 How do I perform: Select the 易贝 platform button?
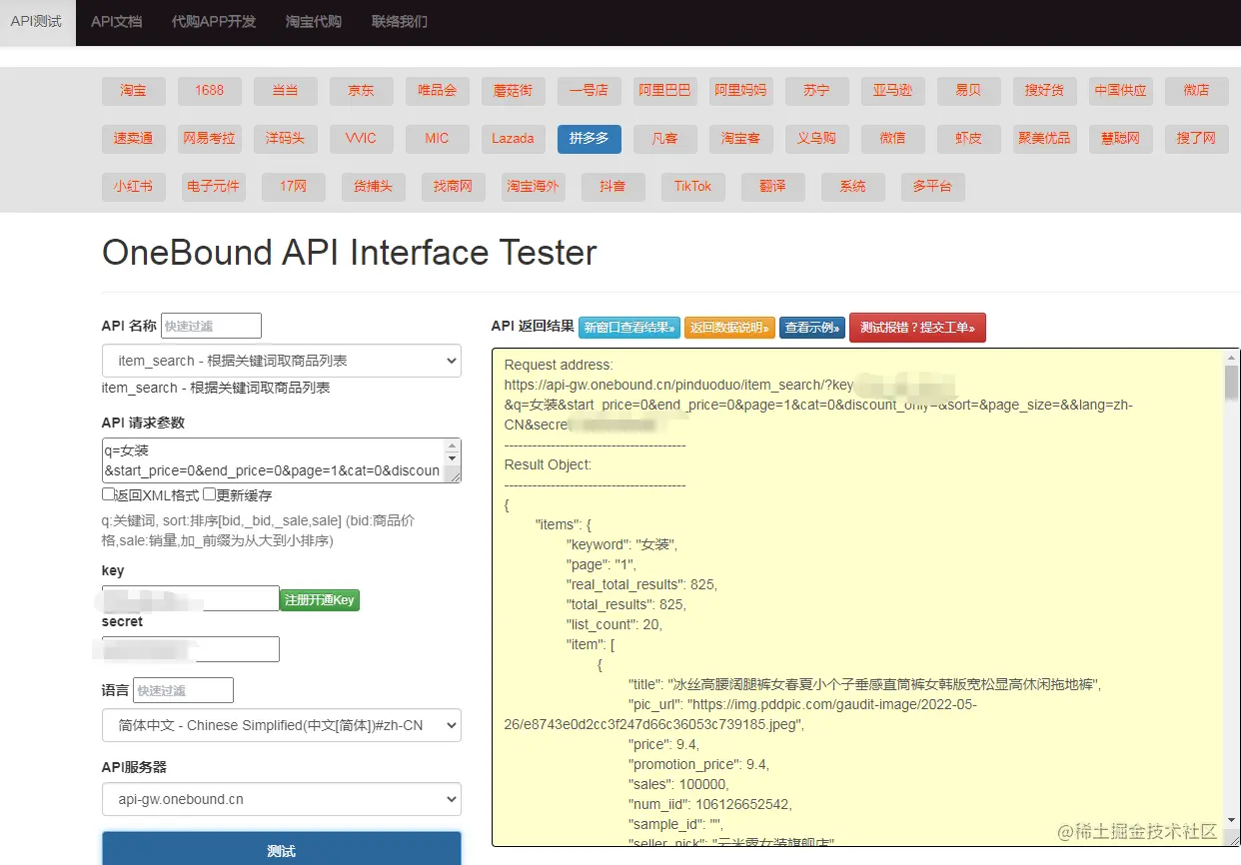969,91
